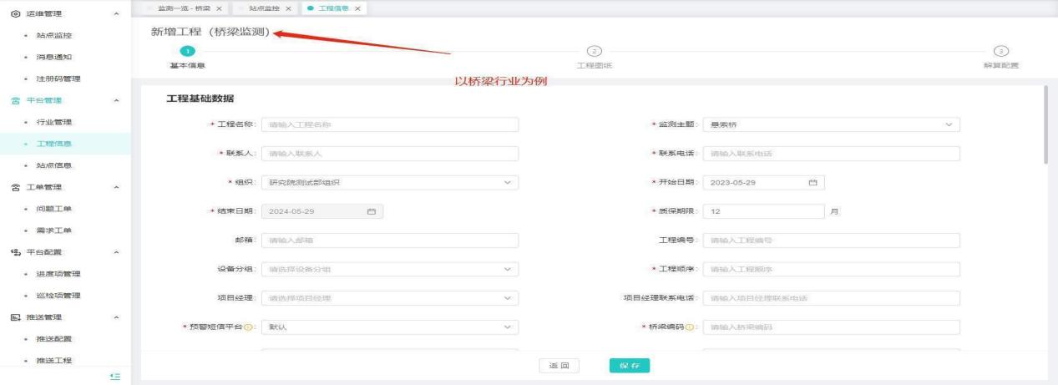Click the calendar icon in 结束日期 field

pyautogui.click(x=371, y=212)
